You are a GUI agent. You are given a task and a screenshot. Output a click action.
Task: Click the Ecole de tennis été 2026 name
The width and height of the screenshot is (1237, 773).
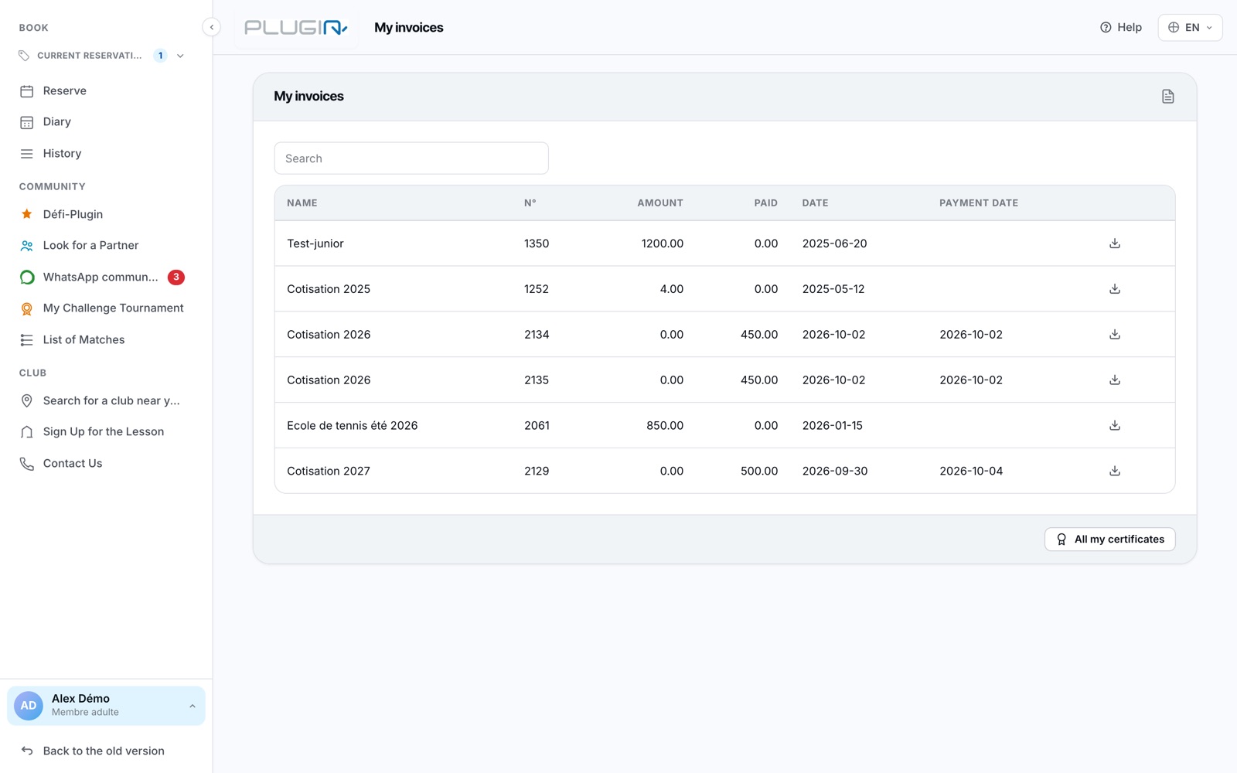pyautogui.click(x=352, y=426)
